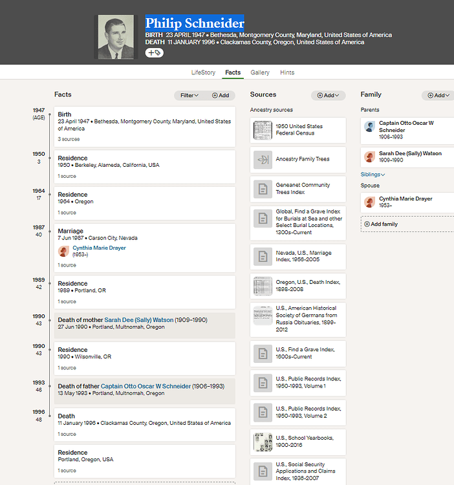Viewport: 454px width, 485px height.
Task: Open the U.S. School Yearbooks source thumbnail
Action: 263,442
